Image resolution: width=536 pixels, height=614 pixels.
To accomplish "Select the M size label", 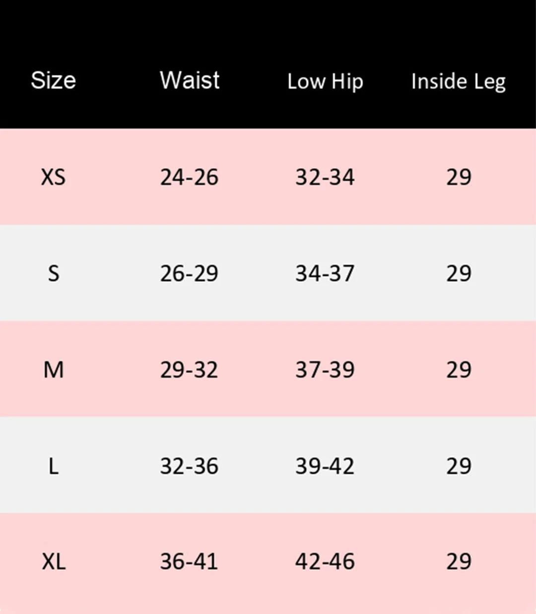I will (x=53, y=369).
